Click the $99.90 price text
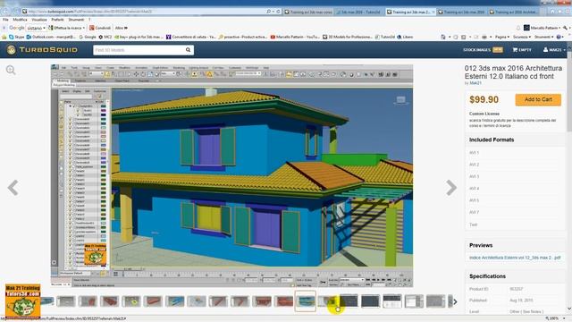The height and width of the screenshot is (322, 572). (x=484, y=99)
